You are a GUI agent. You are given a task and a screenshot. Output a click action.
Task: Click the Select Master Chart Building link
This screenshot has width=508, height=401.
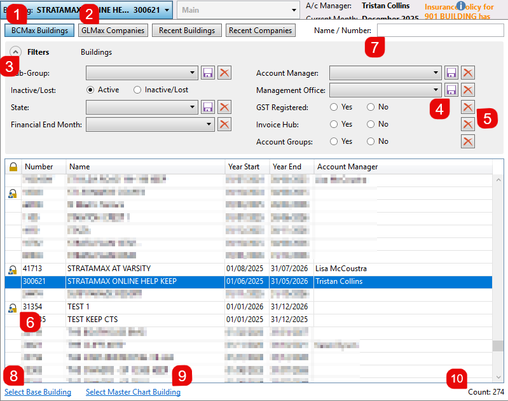pyautogui.click(x=133, y=392)
